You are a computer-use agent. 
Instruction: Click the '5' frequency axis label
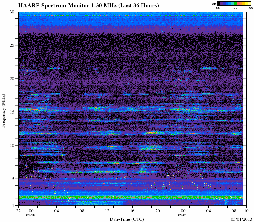(x=13, y=179)
